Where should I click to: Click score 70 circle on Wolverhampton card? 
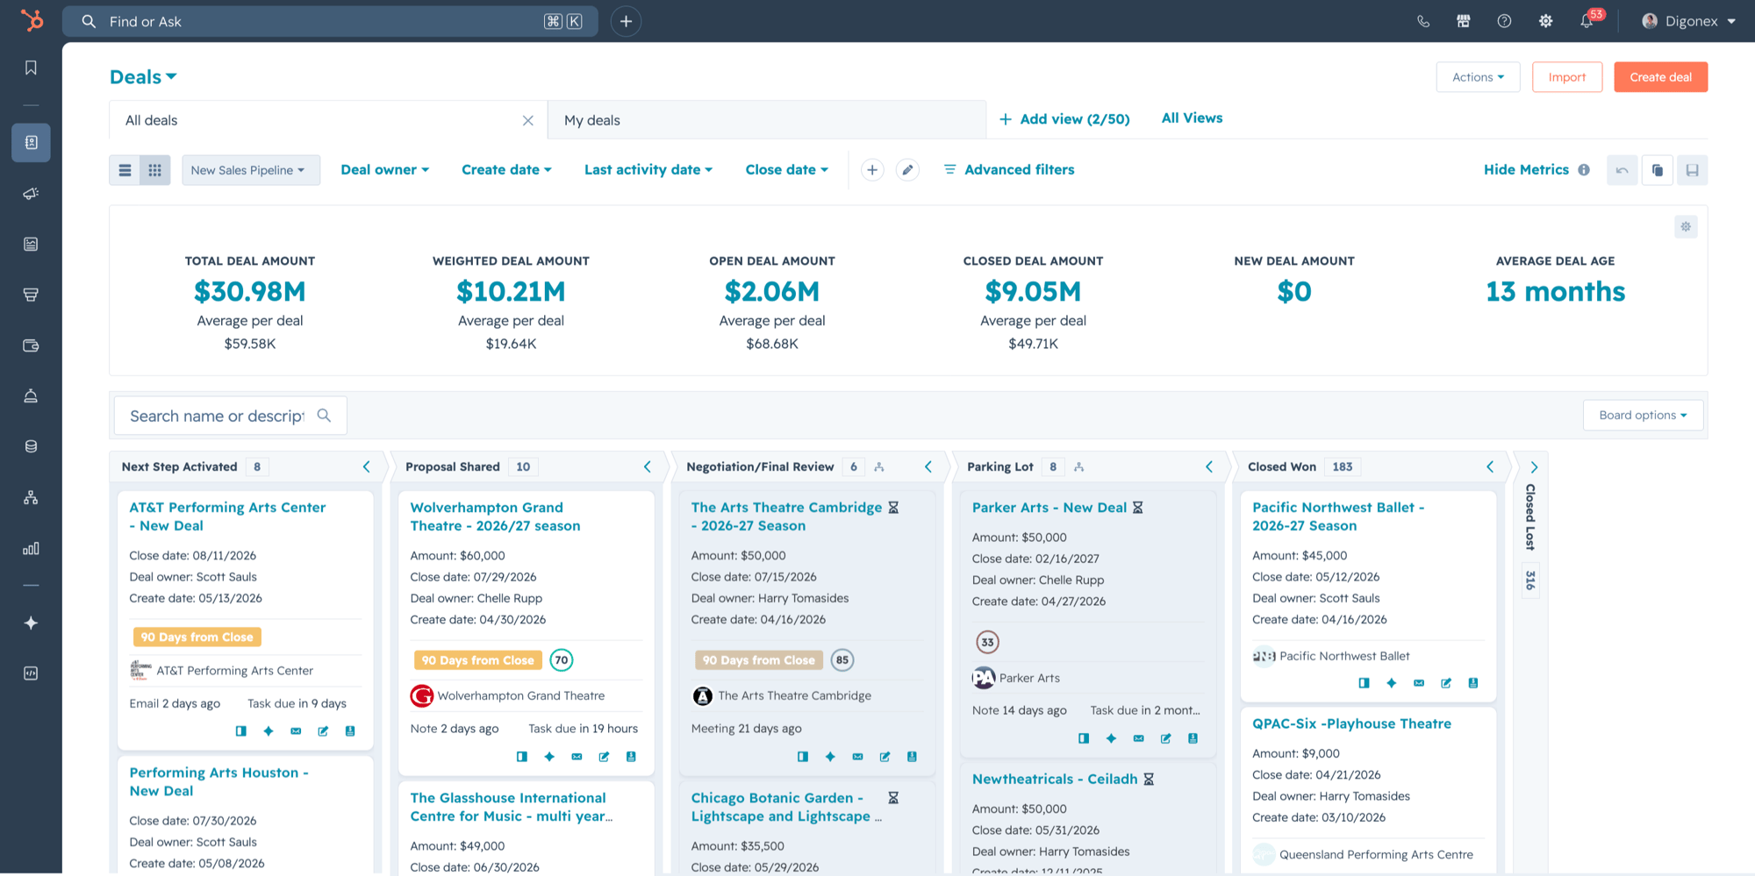pyautogui.click(x=562, y=660)
